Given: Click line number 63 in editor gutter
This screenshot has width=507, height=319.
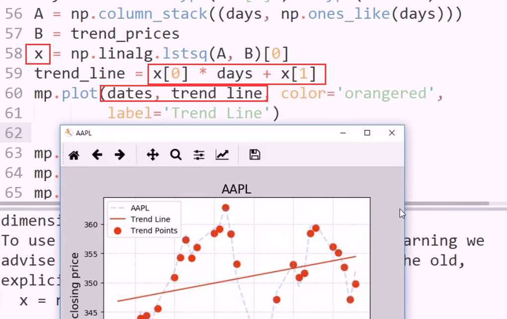Looking at the screenshot, I should click(14, 154).
